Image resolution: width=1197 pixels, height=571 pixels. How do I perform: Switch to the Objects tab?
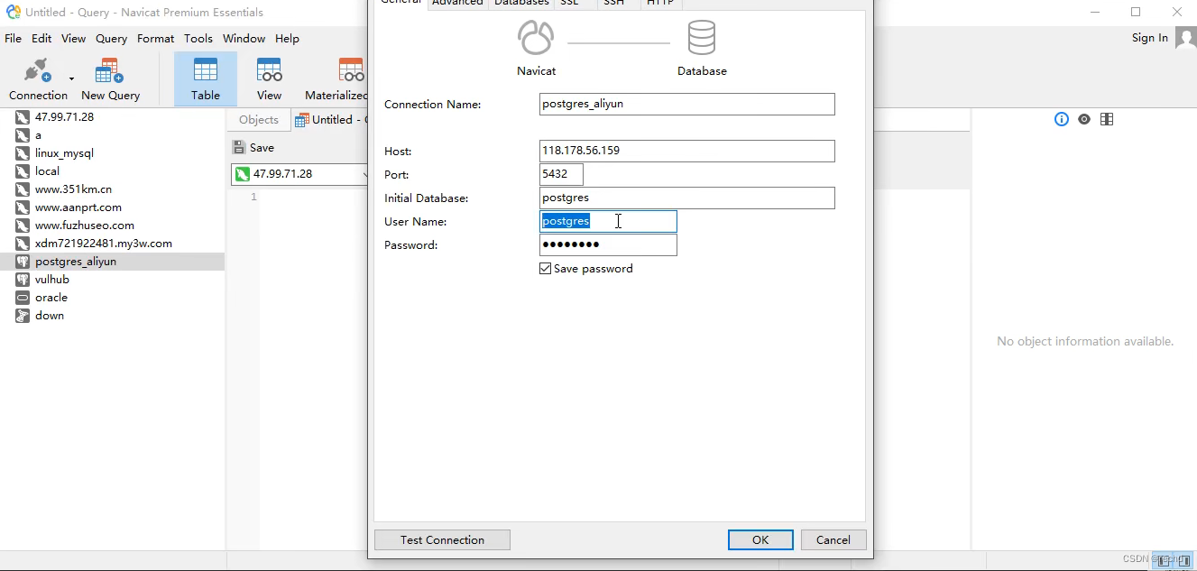click(x=259, y=120)
